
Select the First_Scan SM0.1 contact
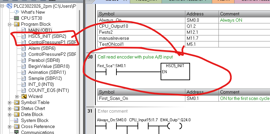point(111,72)
